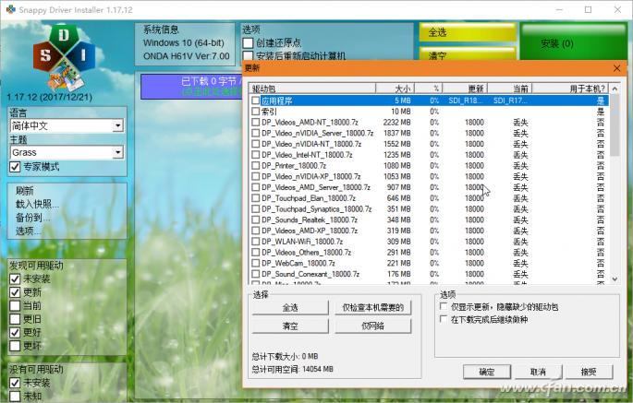The image size is (633, 403).
Task: Toggle 在下载完成后继续做种 checkbox
Action: pyautogui.click(x=444, y=320)
